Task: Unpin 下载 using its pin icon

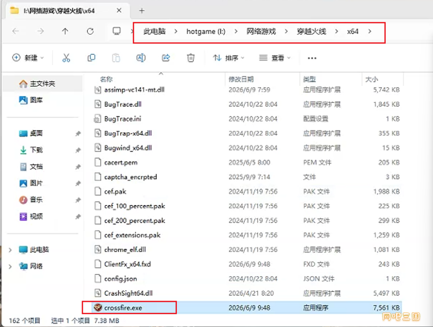Action: (78, 150)
